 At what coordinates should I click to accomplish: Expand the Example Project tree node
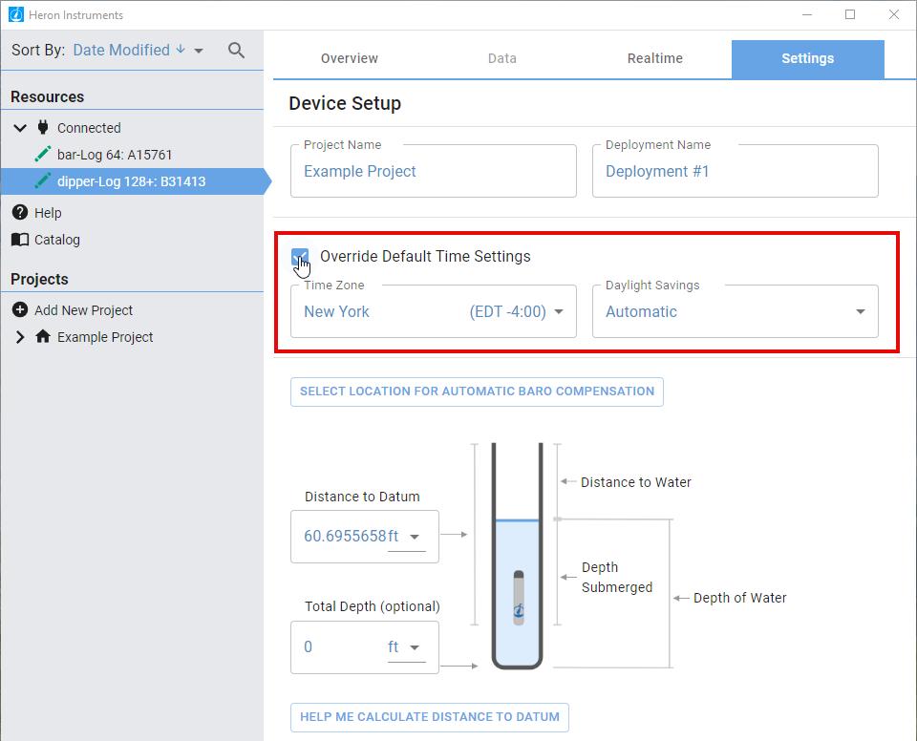20,336
